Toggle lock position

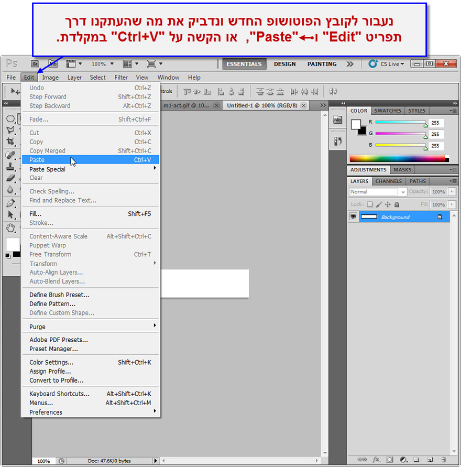click(388, 204)
